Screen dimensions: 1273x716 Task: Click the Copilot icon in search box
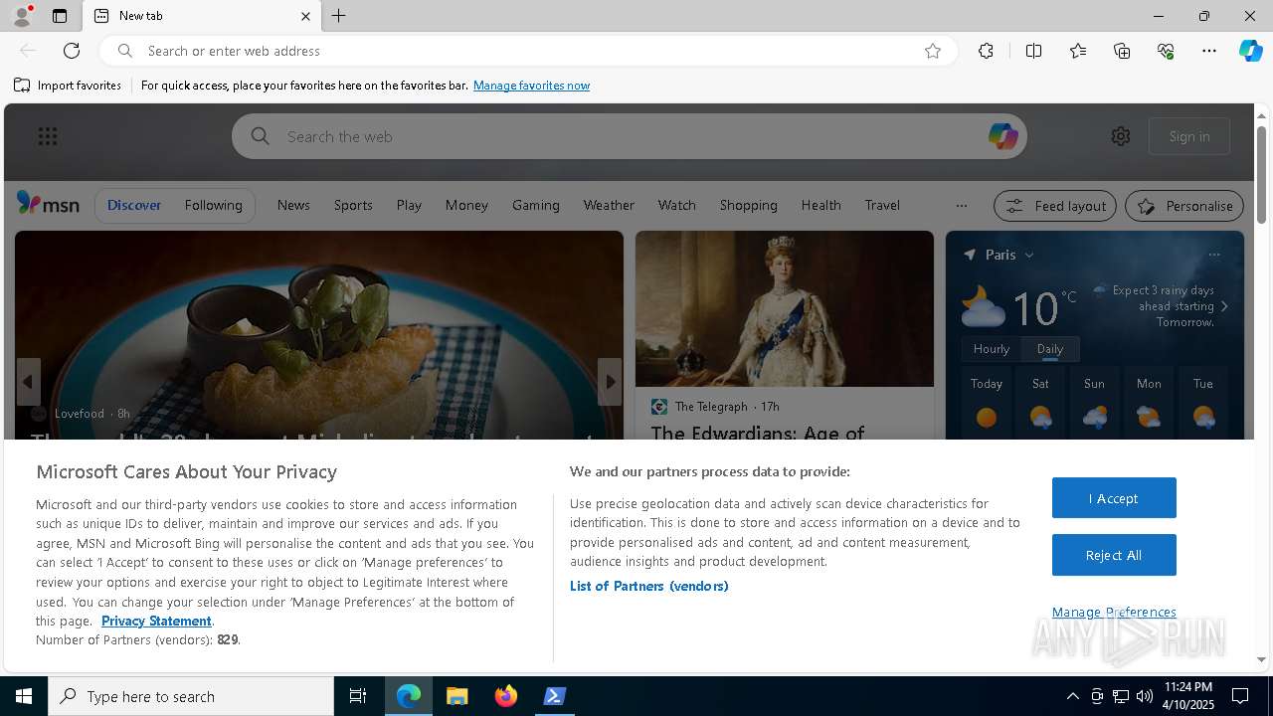[x=1002, y=136]
